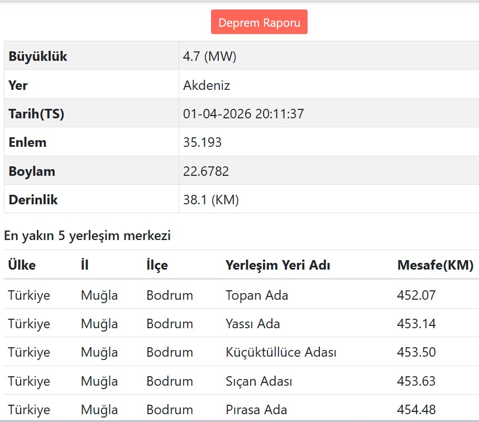Click the Boylam value 22.6782

tap(206, 171)
